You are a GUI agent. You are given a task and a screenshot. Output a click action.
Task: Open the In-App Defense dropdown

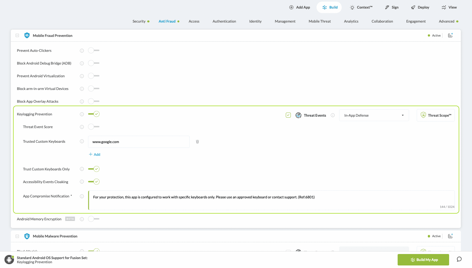click(374, 115)
